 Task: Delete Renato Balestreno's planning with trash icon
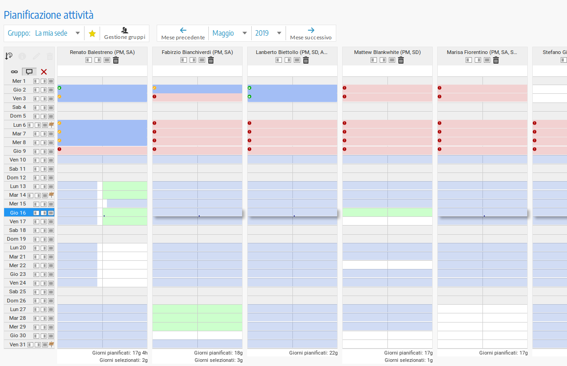click(x=116, y=60)
